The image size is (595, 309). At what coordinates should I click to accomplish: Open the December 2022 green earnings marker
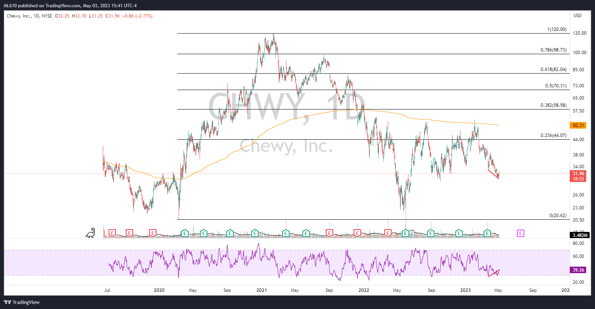459,232
